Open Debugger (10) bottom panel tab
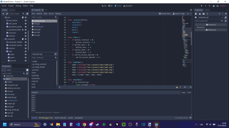Image resolution: width=229 pixels, height=128 pixels. (x=46, y=118)
